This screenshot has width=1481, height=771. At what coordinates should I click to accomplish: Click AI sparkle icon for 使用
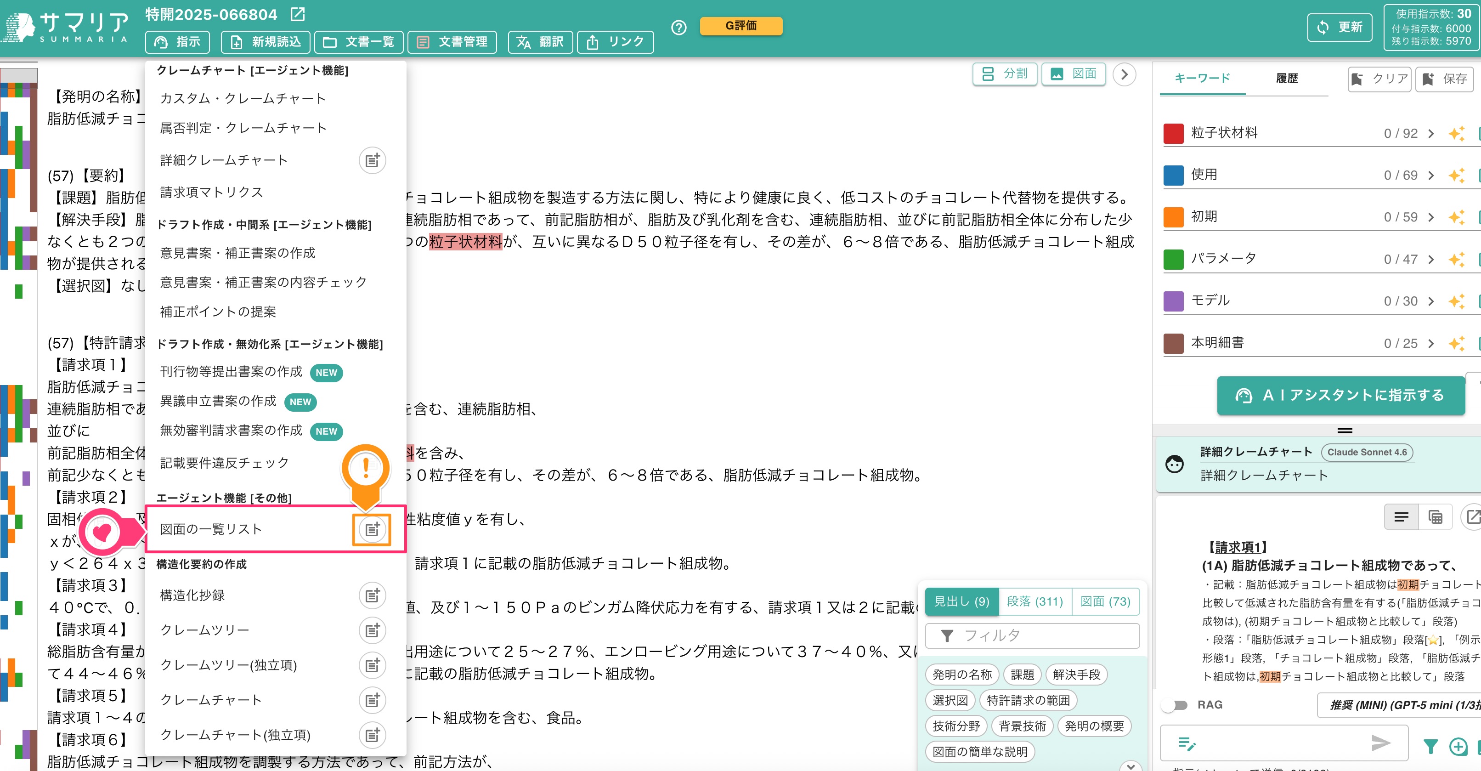tap(1457, 176)
